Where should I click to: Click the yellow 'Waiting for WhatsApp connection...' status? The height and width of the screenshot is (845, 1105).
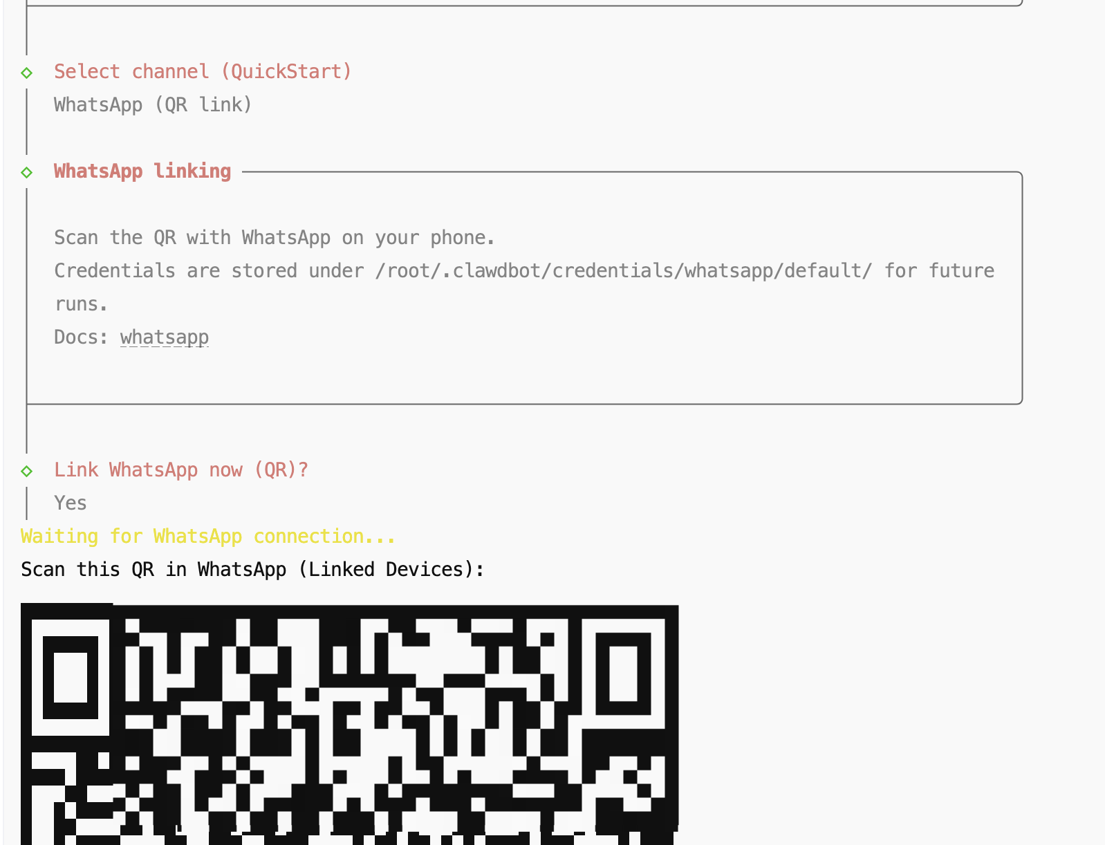[x=208, y=537]
